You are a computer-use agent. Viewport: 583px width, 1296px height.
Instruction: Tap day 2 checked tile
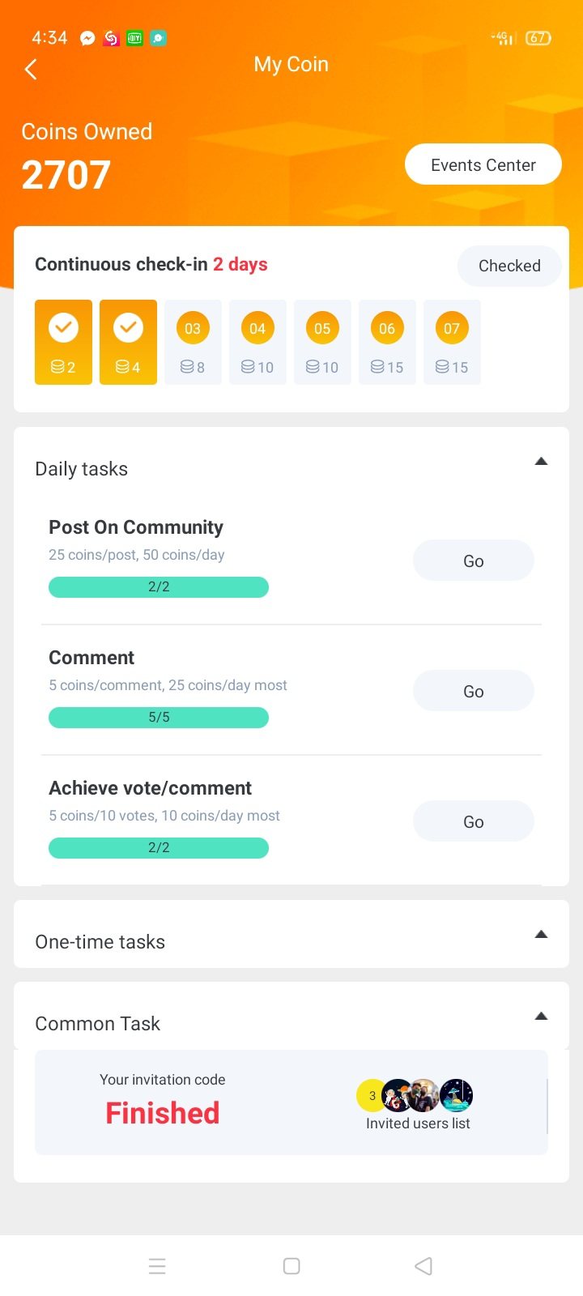coord(128,342)
